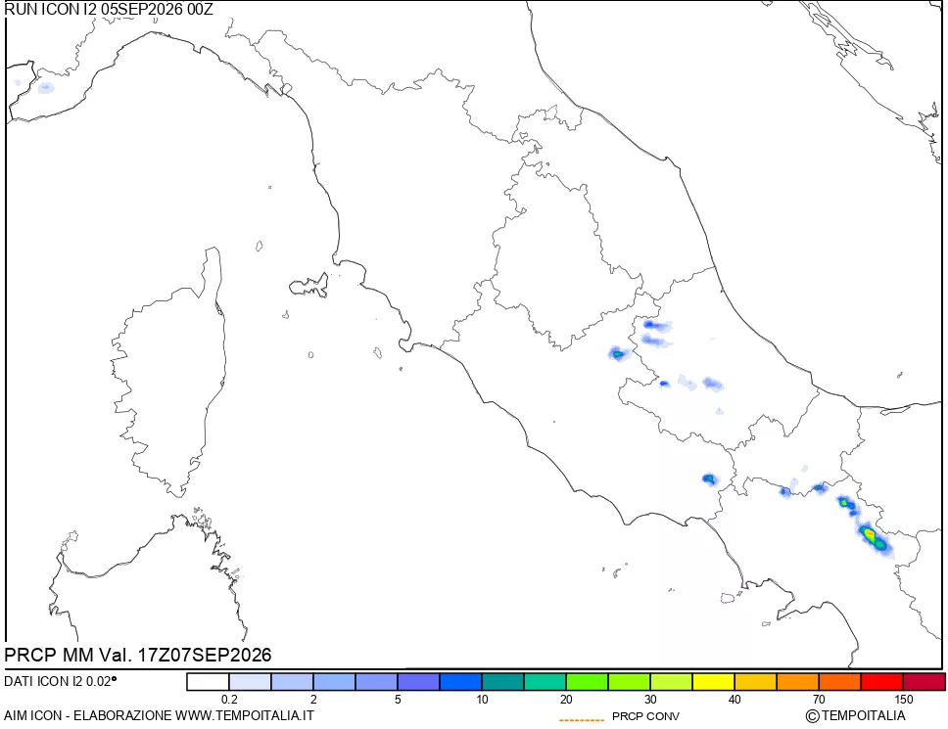Screen dimensions: 948x729
Task: Click the yellow legend swatch before 40
Action: pos(713,682)
